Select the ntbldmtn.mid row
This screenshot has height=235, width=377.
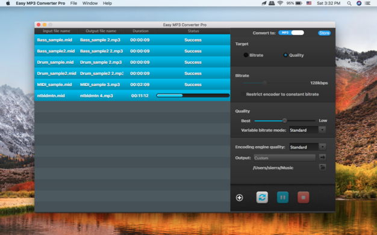pos(132,96)
